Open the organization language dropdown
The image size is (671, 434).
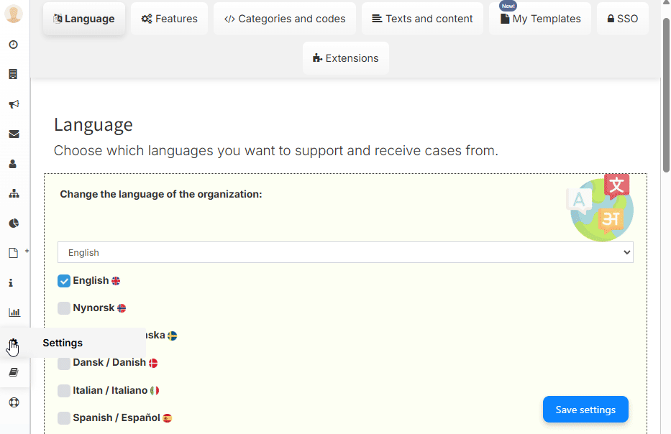345,252
